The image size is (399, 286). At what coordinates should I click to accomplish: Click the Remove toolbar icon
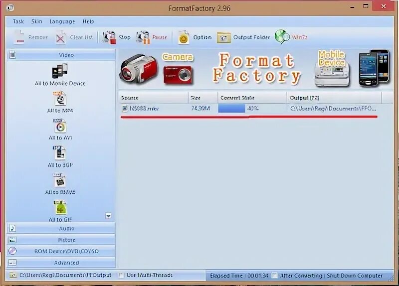click(19, 37)
